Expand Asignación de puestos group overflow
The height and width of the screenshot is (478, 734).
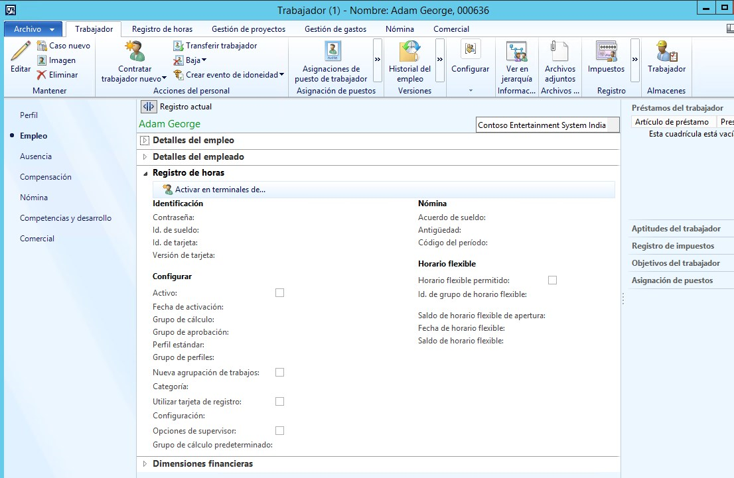[x=378, y=60]
